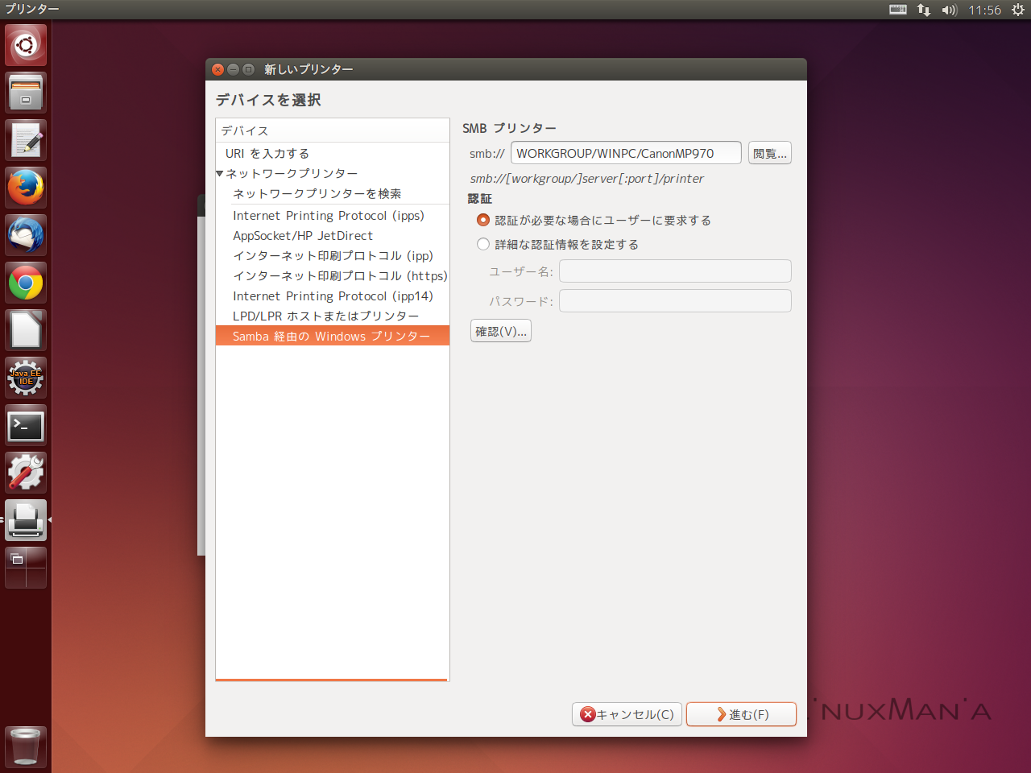
Task: Open the Terminal from the launcher
Action: [26, 425]
